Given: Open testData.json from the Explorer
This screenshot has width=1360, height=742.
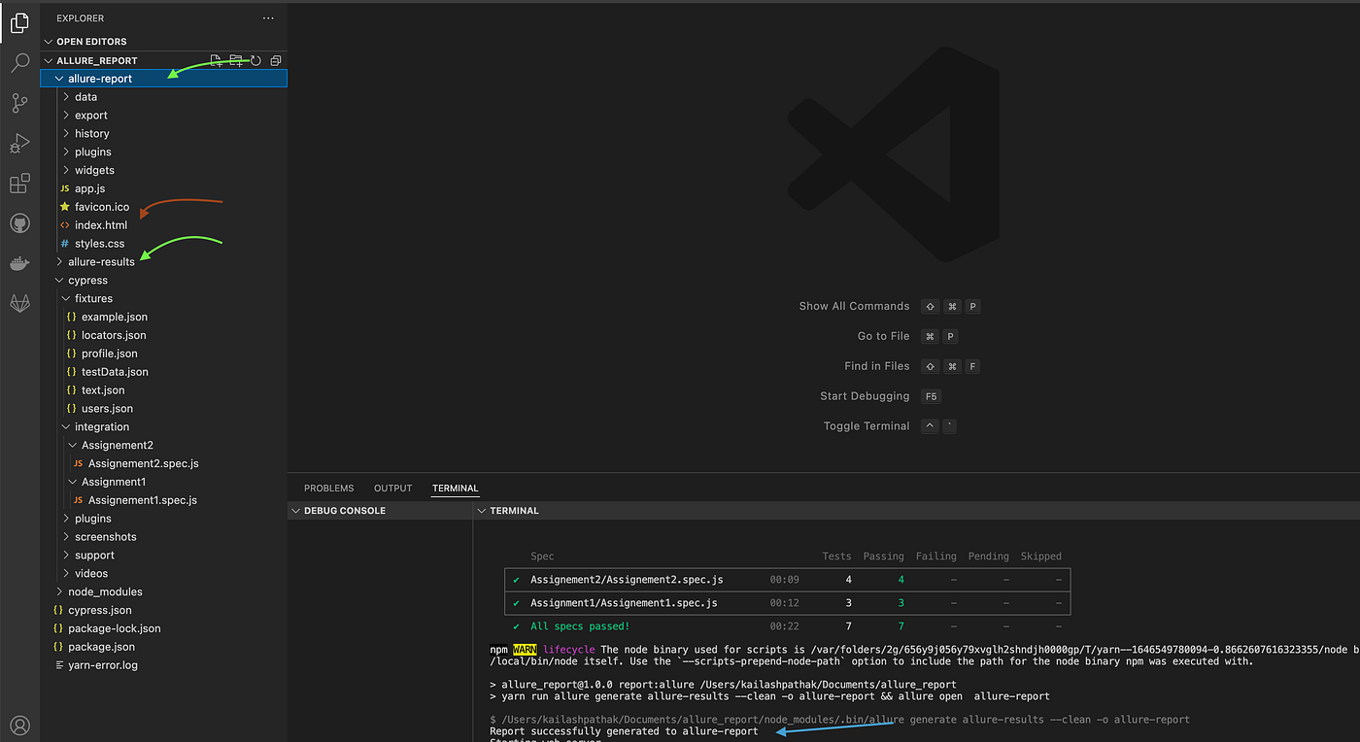Looking at the screenshot, I should (x=163, y=372).
